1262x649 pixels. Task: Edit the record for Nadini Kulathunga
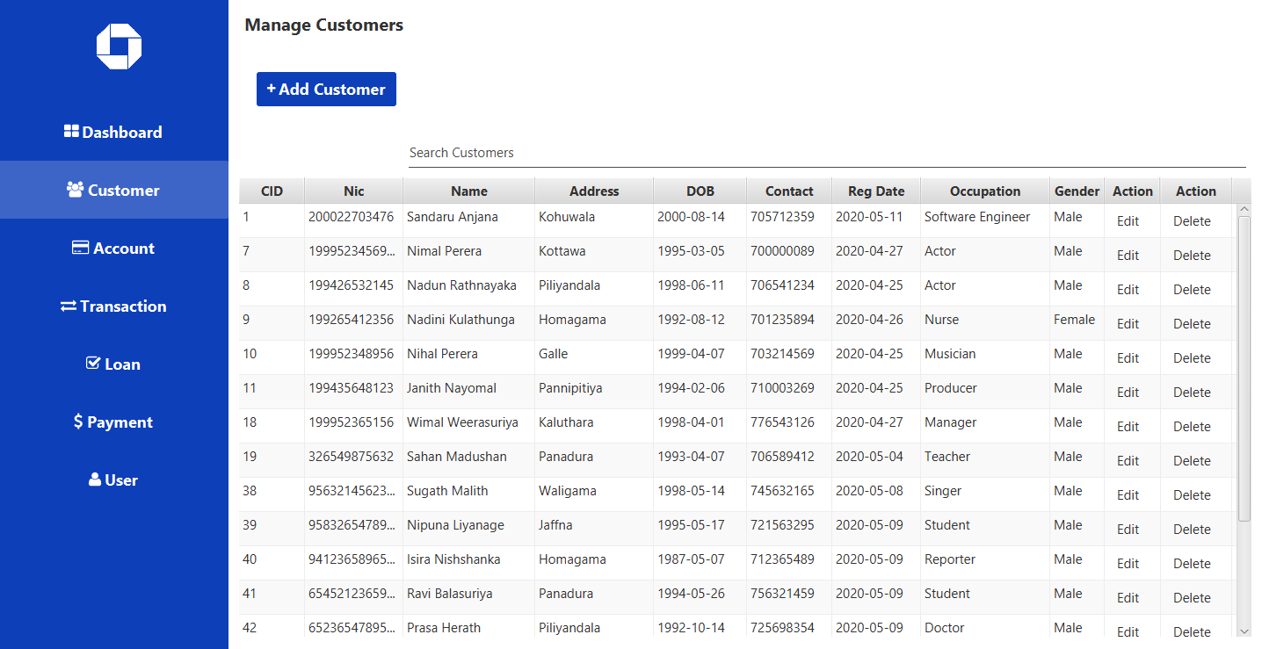pyautogui.click(x=1128, y=323)
